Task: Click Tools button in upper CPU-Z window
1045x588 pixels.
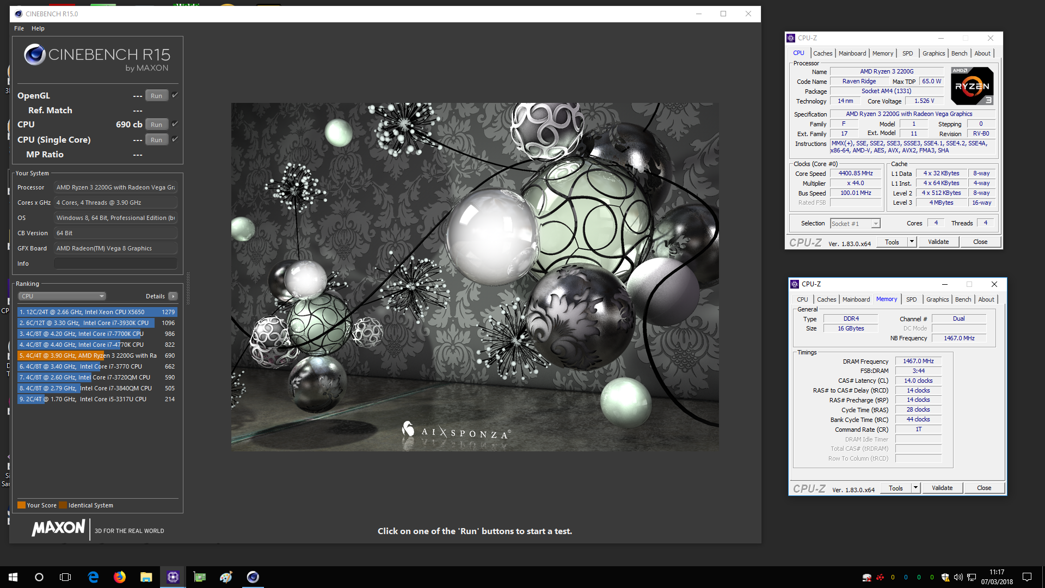Action: 892,242
